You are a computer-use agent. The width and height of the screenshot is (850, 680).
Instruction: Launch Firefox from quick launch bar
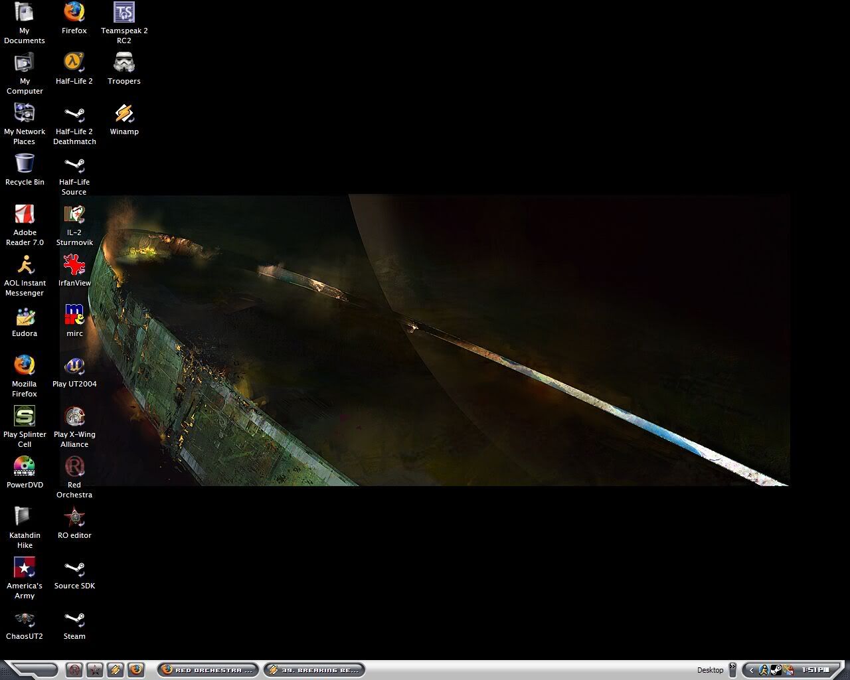[136, 670]
